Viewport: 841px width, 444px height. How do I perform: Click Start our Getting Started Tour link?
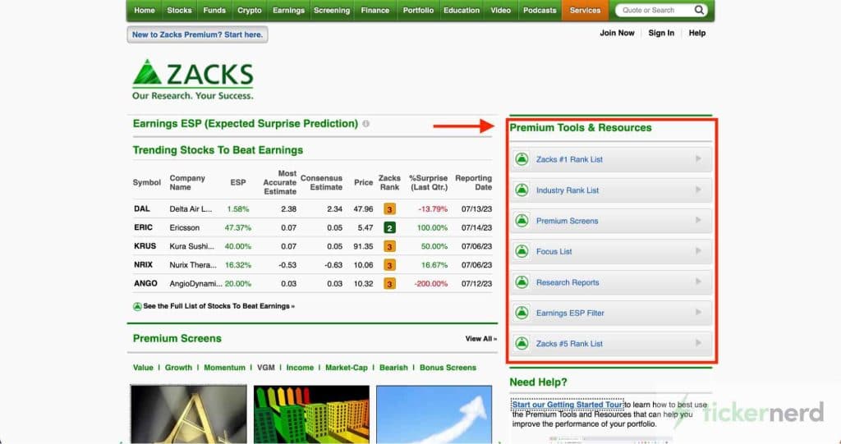568,405
